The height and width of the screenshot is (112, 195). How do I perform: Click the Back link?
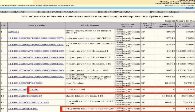[189, 7]
